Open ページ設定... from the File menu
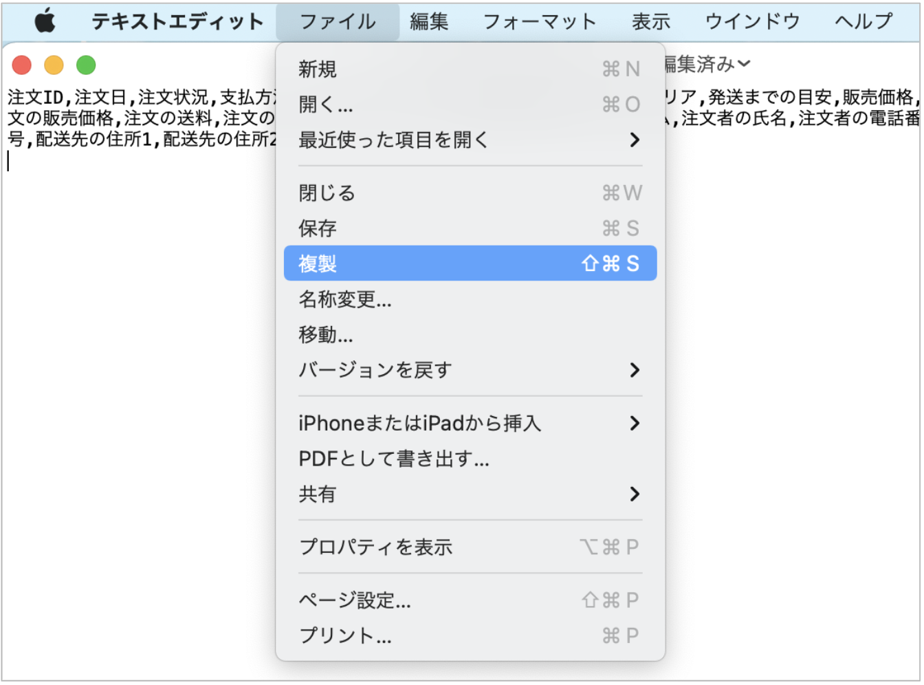 pos(470,600)
